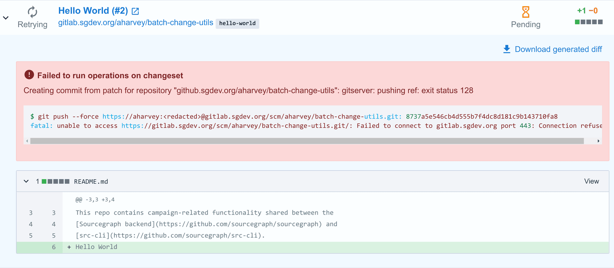Click the hello-world branch badge
Viewport: 614px width, 268px height.
[x=237, y=23]
